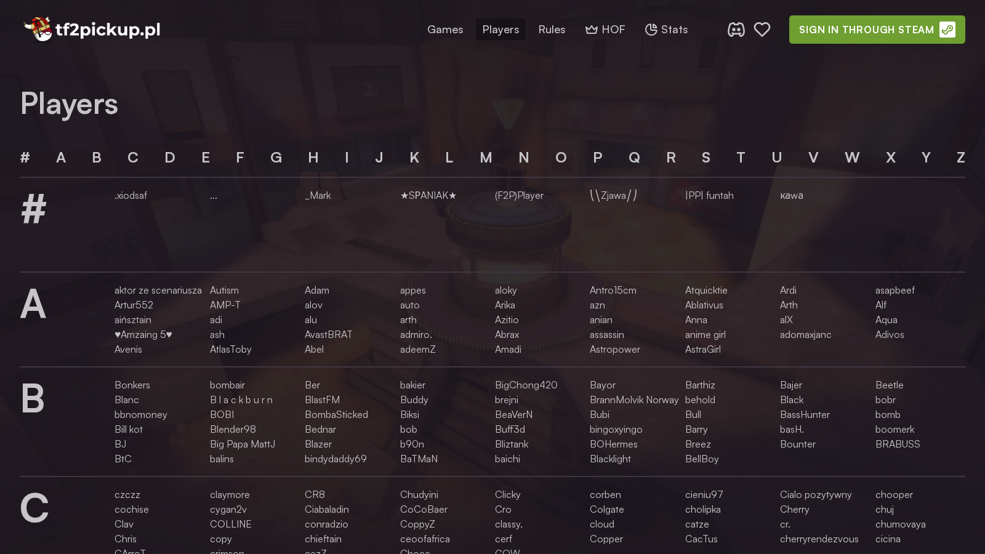View profile of bindydaddy69
985x554 pixels.
[x=336, y=459]
